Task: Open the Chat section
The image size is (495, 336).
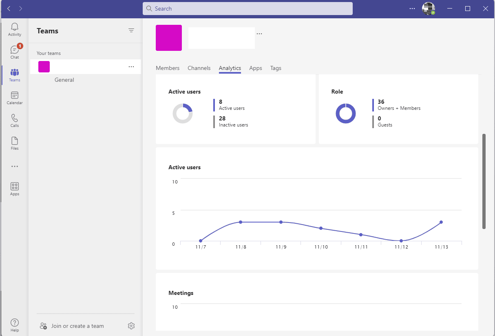Action: pos(14,51)
